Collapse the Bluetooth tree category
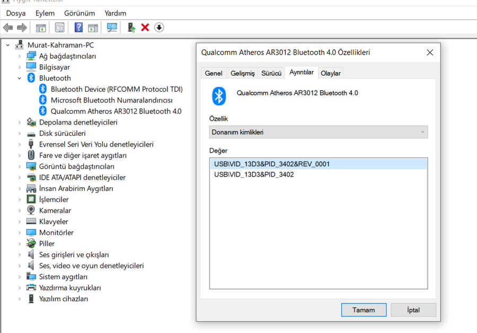477x333 pixels. [x=20, y=78]
